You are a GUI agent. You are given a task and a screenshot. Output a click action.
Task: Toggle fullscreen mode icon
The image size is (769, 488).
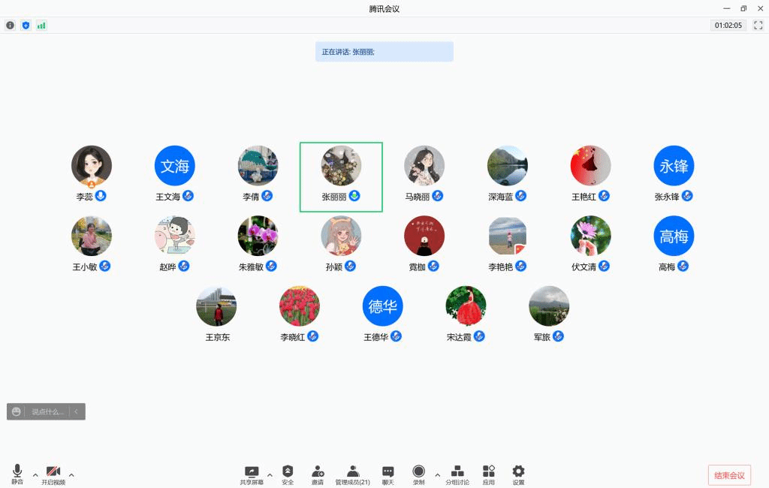tap(758, 25)
